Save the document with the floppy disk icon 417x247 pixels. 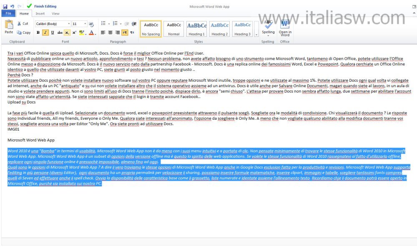click(5, 6)
